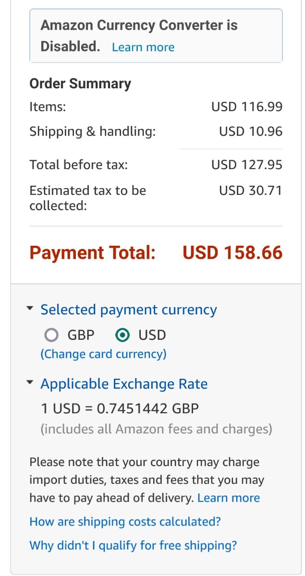This screenshot has height=576, width=305.
Task: Click the Items USD 116.99 value
Action: click(x=247, y=107)
